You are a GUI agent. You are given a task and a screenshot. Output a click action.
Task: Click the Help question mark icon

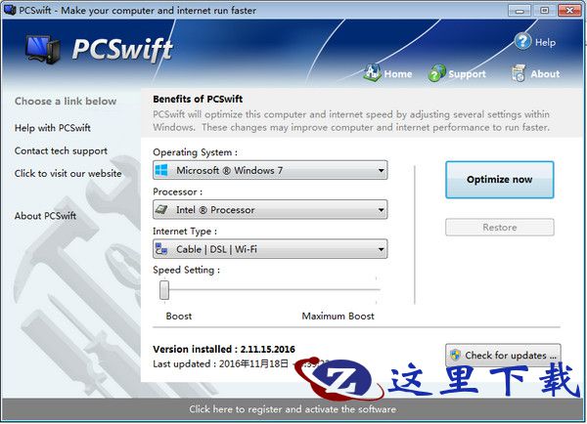pos(523,41)
